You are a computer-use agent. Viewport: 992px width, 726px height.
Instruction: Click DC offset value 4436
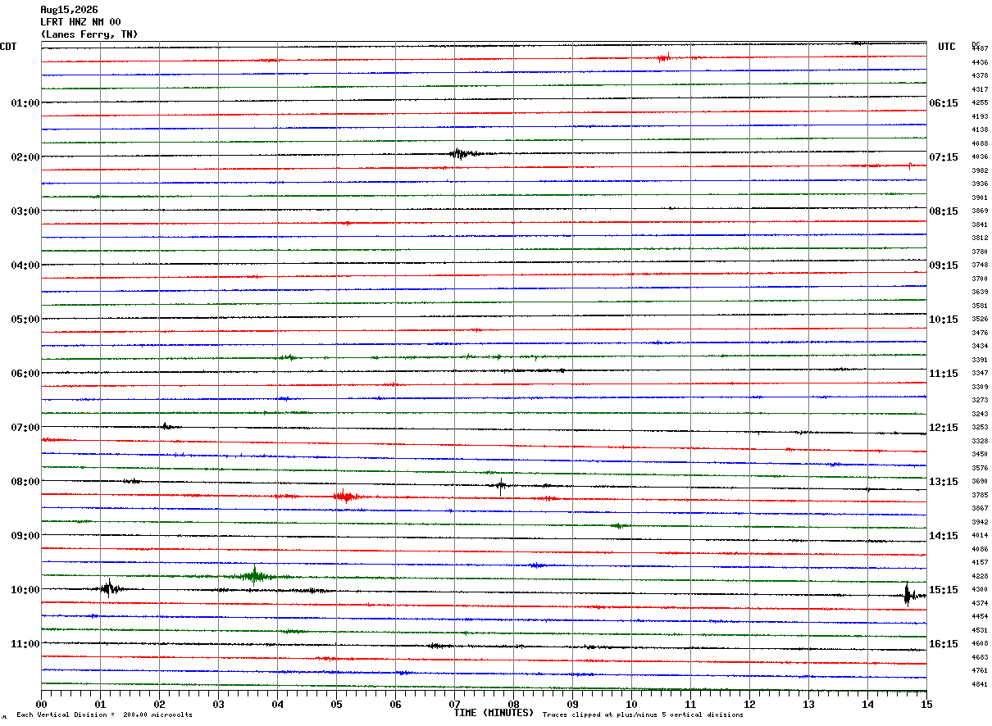(x=980, y=62)
